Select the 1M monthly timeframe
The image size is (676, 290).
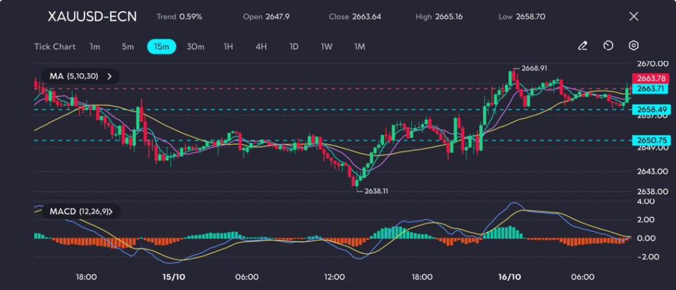(x=360, y=47)
